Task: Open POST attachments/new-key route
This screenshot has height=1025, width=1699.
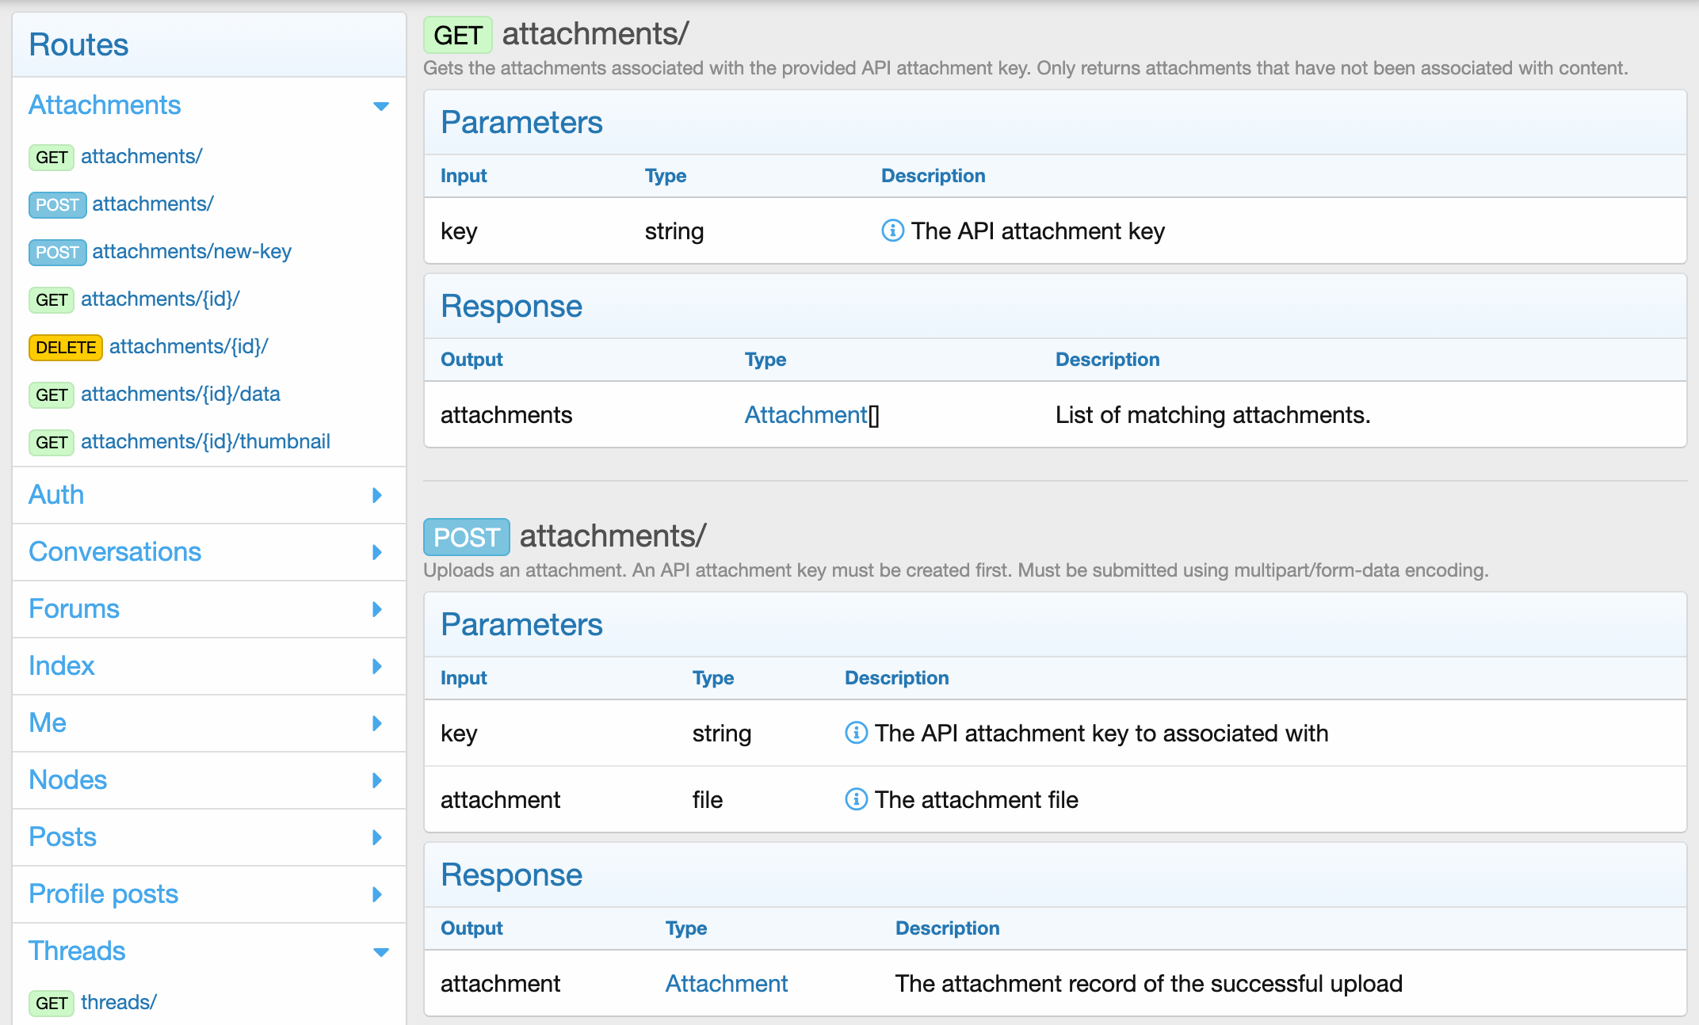Action: point(192,251)
